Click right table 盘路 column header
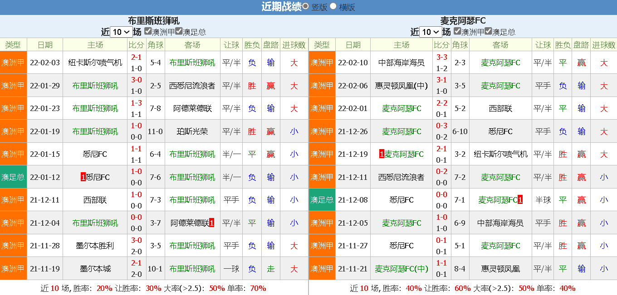This screenshot has height=295, width=617. (581, 44)
